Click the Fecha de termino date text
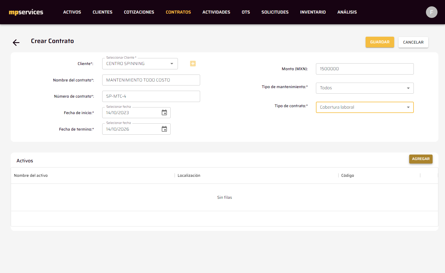Image resolution: width=445 pixels, height=273 pixels. click(x=118, y=129)
